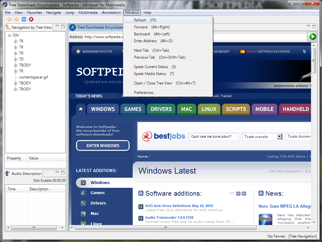The width and height of the screenshot is (322, 242).
Task: Click the Windows icon beside Audio Transcoder
Action: 141,218
